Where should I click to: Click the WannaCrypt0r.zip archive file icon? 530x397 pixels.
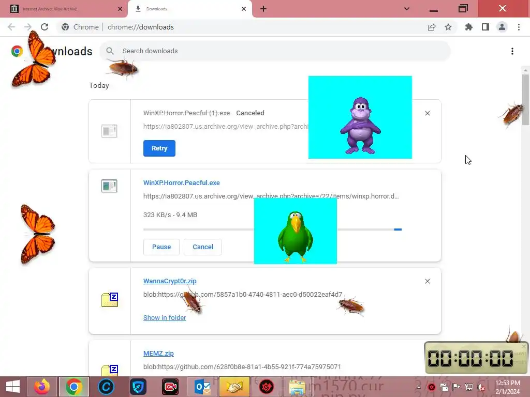[x=110, y=300]
